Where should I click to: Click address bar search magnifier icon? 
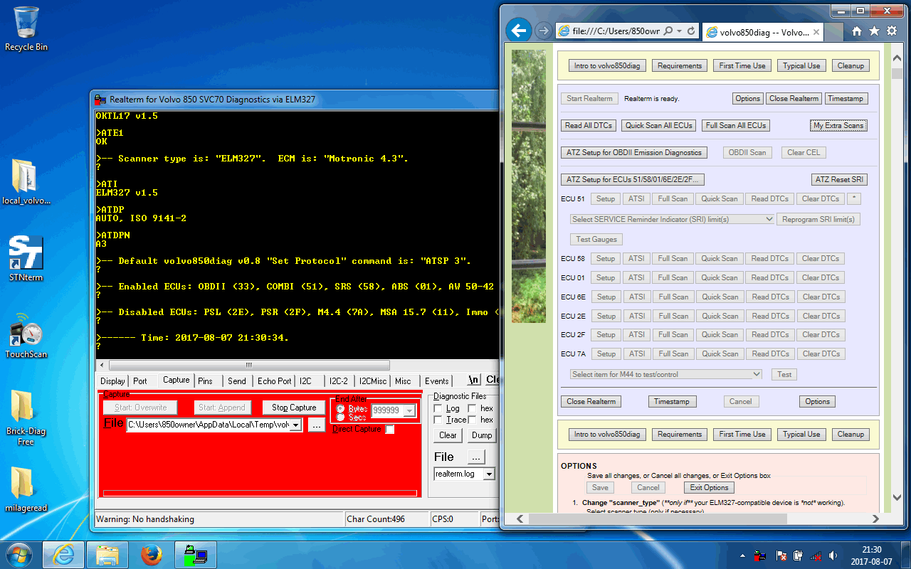(668, 31)
